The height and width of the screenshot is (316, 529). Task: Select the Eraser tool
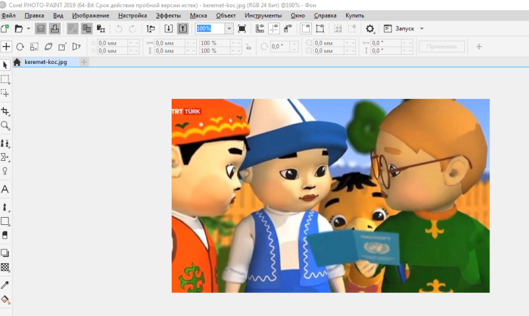coord(5,236)
